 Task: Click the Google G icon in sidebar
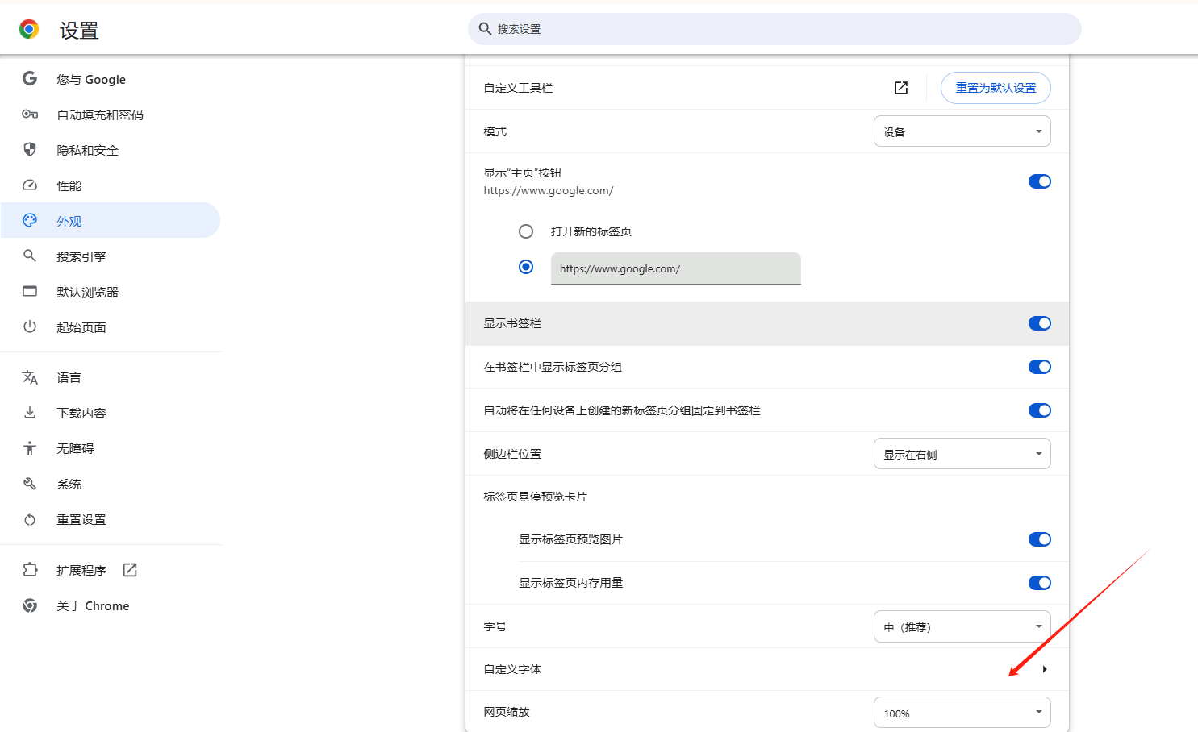point(30,78)
